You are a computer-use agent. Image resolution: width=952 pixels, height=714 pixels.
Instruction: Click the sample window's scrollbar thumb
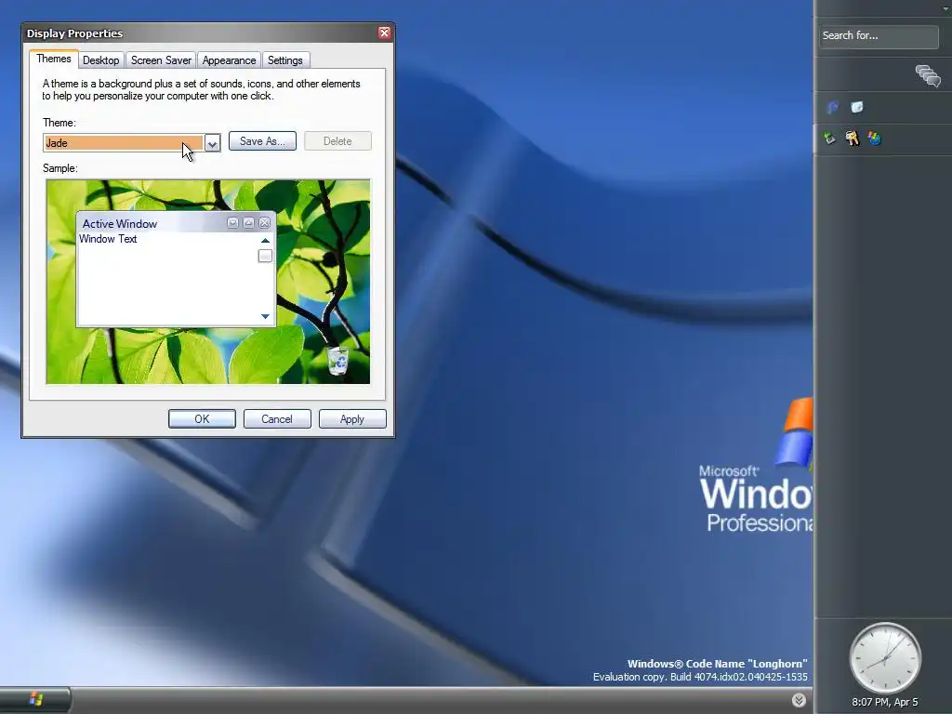265,257
